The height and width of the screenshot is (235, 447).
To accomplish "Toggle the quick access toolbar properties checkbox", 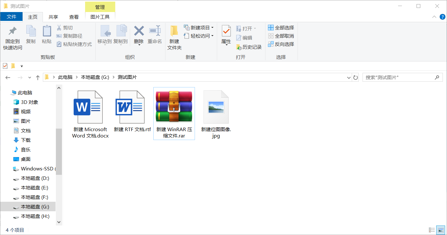I will coord(5,66).
